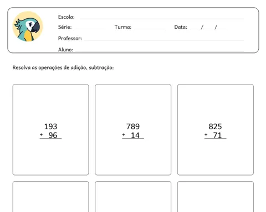
Task: Click the number 825
Action: (215, 126)
